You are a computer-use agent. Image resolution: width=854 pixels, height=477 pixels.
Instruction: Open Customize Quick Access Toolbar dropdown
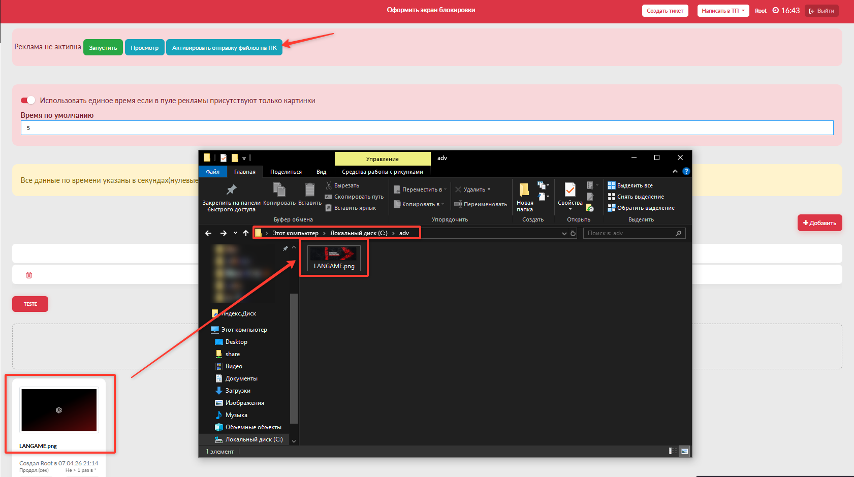pos(244,158)
